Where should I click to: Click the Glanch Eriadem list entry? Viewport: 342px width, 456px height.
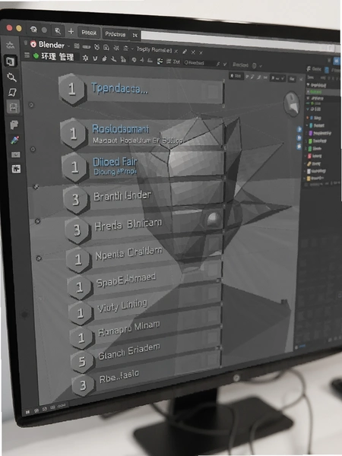[x=146, y=353]
